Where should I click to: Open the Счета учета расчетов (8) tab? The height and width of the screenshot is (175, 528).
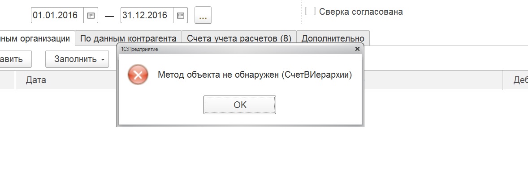point(239,38)
